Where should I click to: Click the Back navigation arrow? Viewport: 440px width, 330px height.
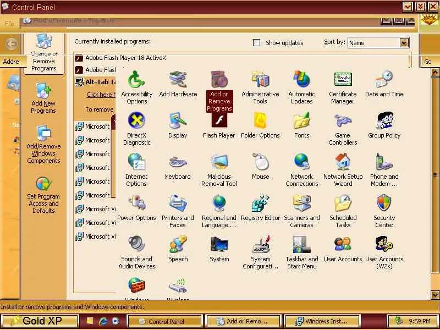12,44
